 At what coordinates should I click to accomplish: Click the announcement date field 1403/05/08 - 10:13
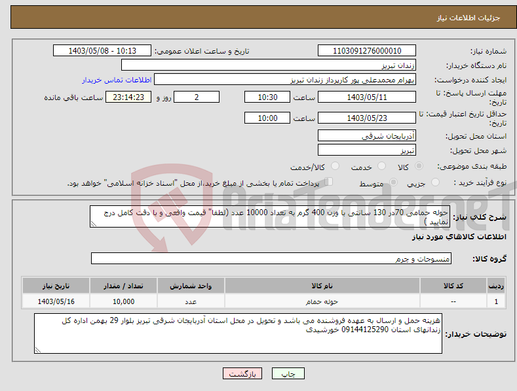(x=102, y=51)
